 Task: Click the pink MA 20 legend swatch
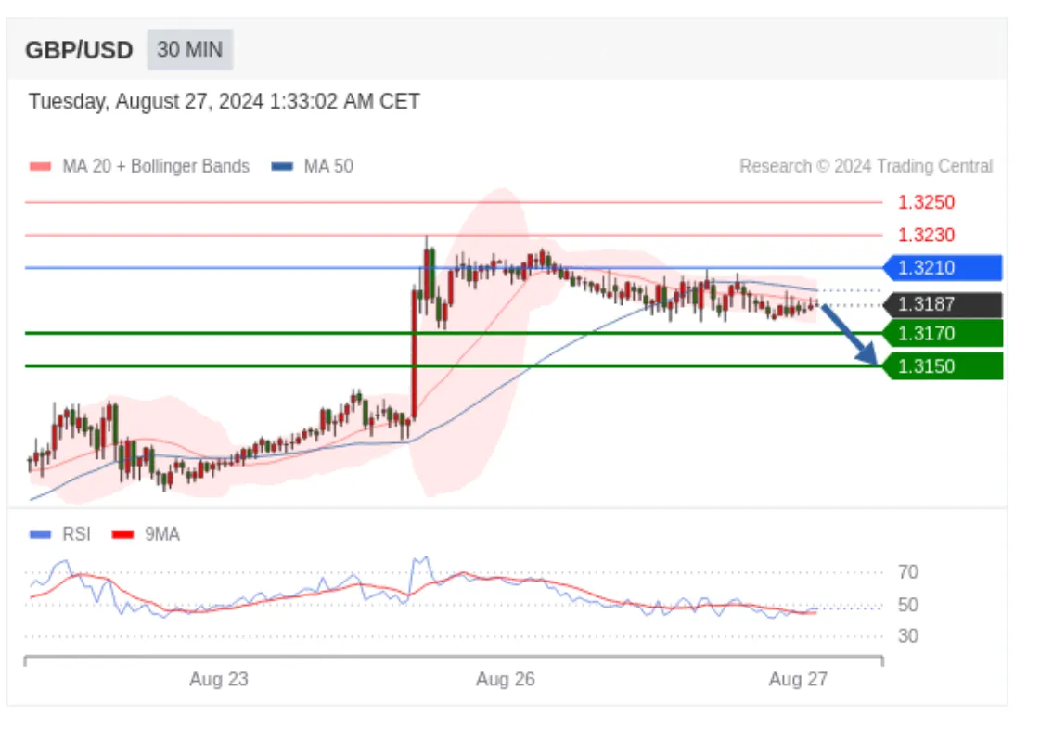coord(41,167)
